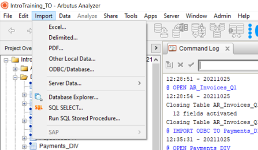Viewport: 258px width, 150px height.
Task: Click the IMPORT ODBC TO Payments log line
Action: (212, 131)
